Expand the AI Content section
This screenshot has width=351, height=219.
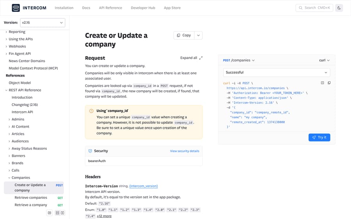pyautogui.click(x=9, y=127)
